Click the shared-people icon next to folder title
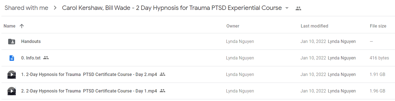The image size is (395, 101). pyautogui.click(x=298, y=8)
